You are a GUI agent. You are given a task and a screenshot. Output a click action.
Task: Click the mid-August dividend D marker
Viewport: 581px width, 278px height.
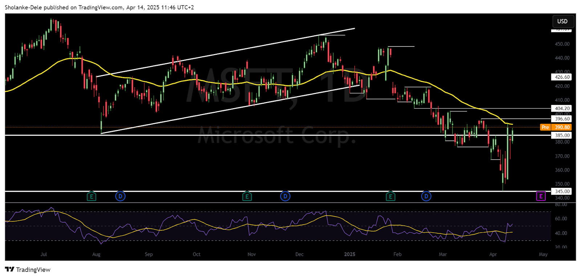pyautogui.click(x=120, y=197)
